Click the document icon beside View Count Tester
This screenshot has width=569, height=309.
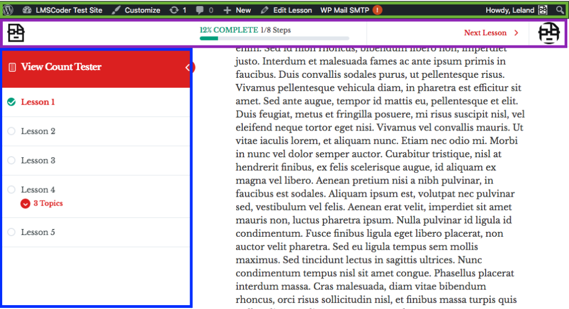point(12,67)
